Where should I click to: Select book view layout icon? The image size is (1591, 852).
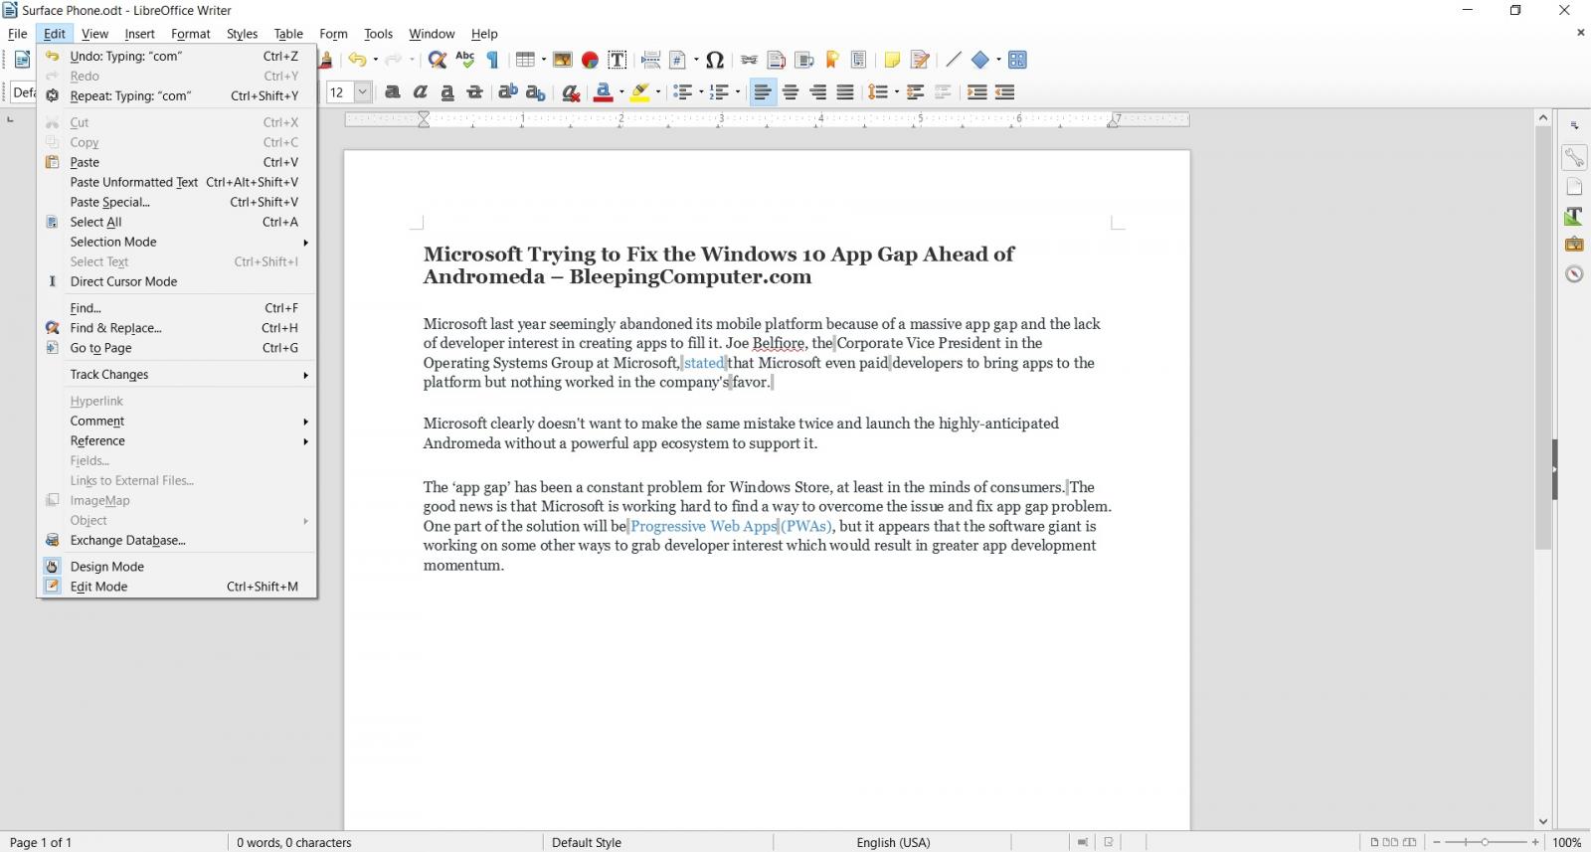point(1409,842)
